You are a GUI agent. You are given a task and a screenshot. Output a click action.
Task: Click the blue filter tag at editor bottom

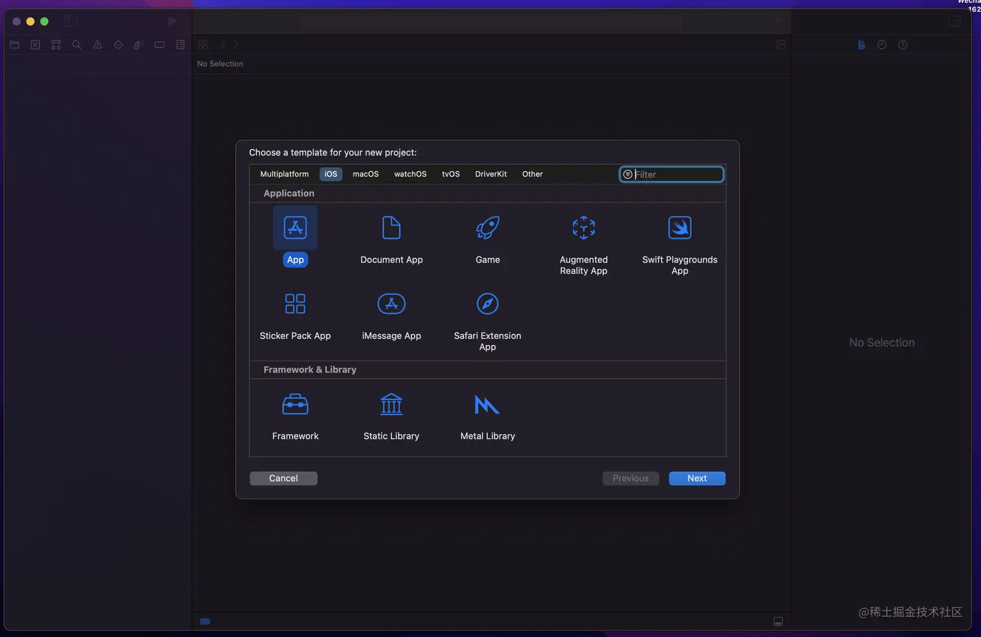(x=205, y=621)
